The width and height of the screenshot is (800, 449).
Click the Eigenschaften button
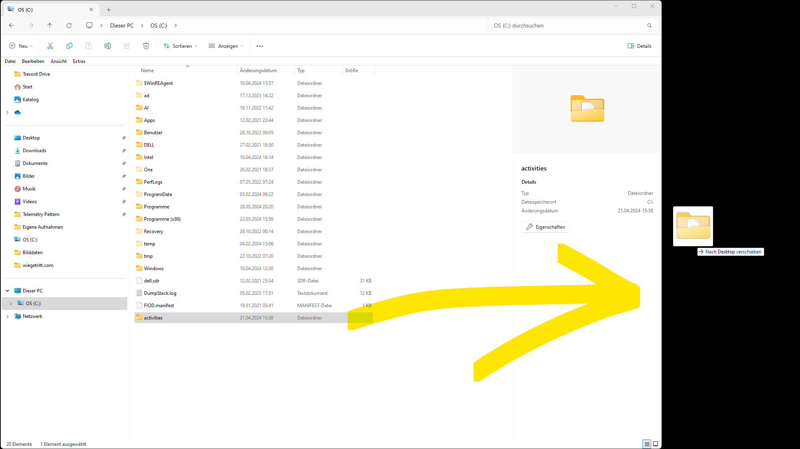pyautogui.click(x=546, y=227)
